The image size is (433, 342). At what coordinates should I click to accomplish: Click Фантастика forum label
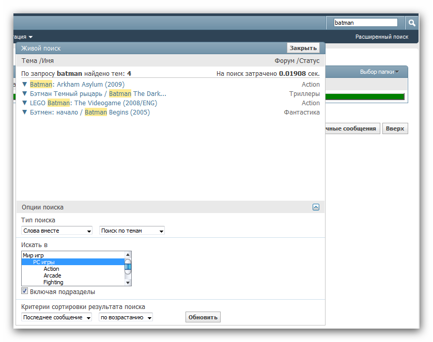pos(302,112)
